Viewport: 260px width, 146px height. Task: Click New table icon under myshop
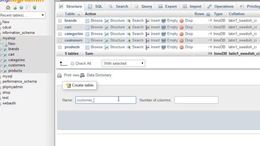click(x=5, y=44)
